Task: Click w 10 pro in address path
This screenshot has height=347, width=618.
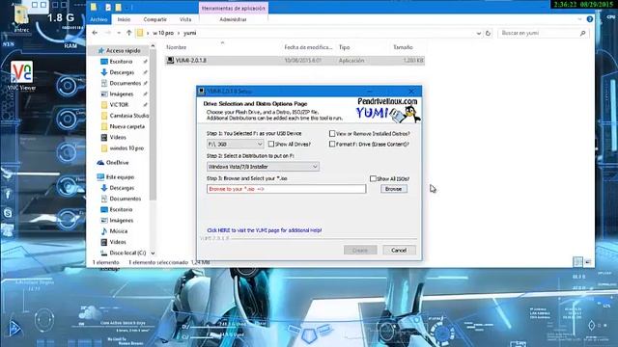Action: pyautogui.click(x=163, y=33)
